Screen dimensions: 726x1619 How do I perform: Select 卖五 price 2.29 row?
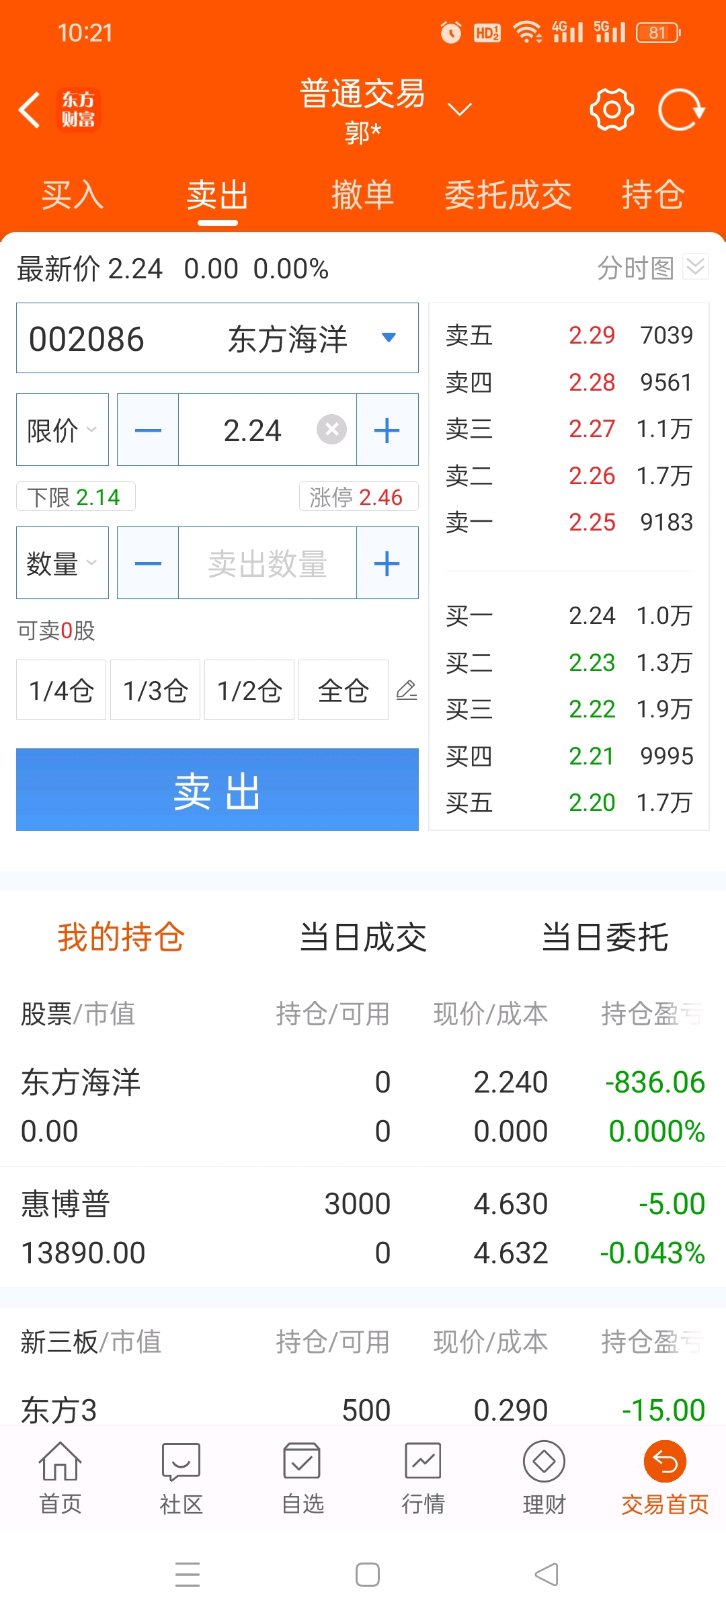(569, 335)
